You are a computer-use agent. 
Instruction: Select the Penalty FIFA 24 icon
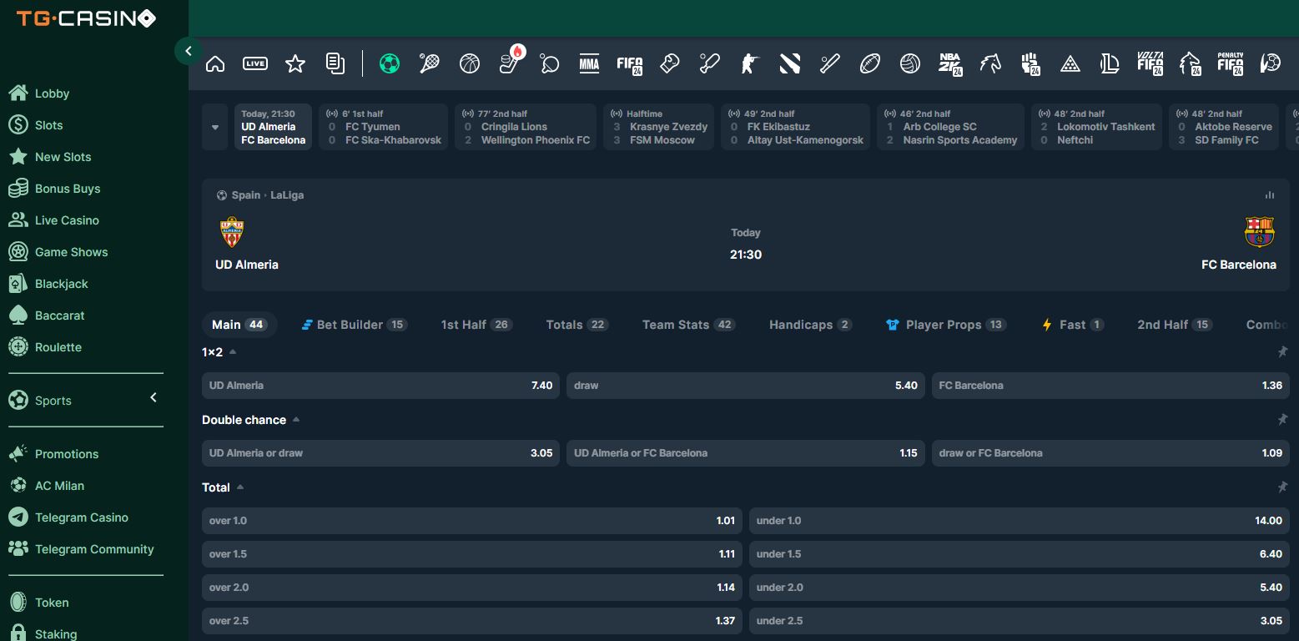pos(1231,63)
